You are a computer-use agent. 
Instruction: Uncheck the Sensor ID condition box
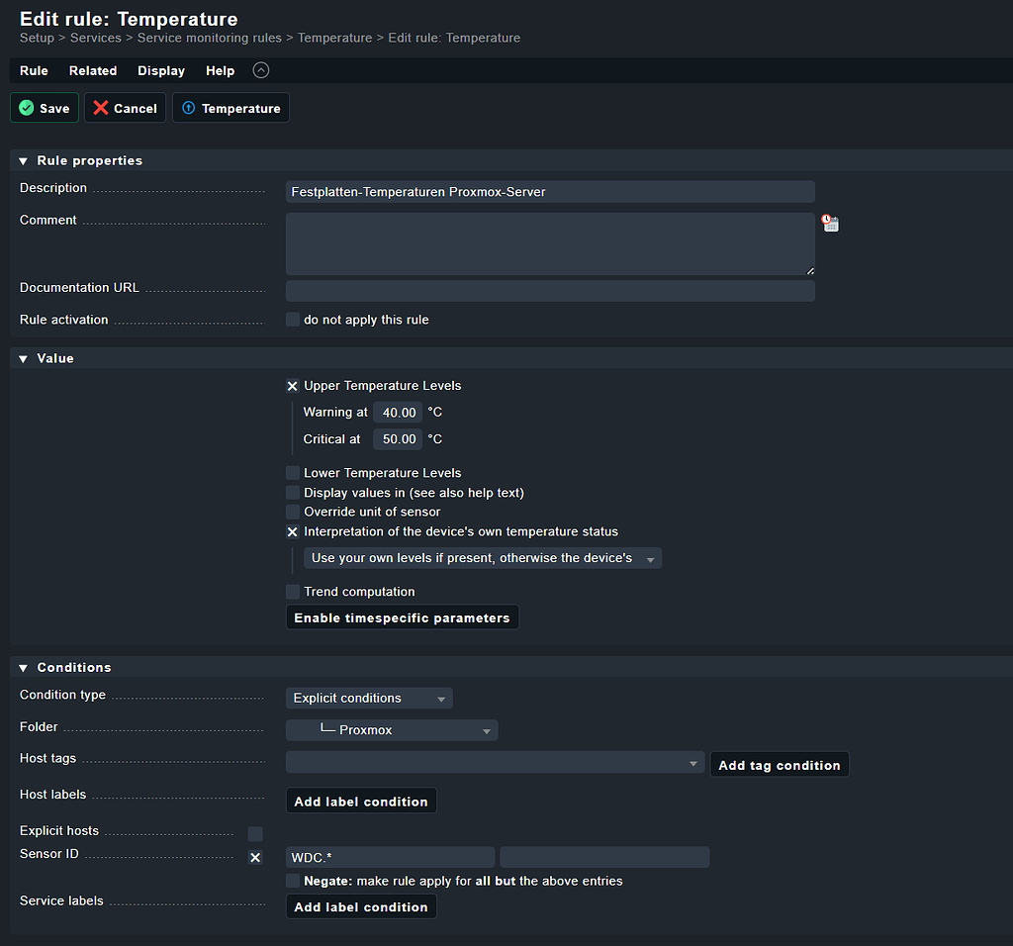click(x=255, y=858)
